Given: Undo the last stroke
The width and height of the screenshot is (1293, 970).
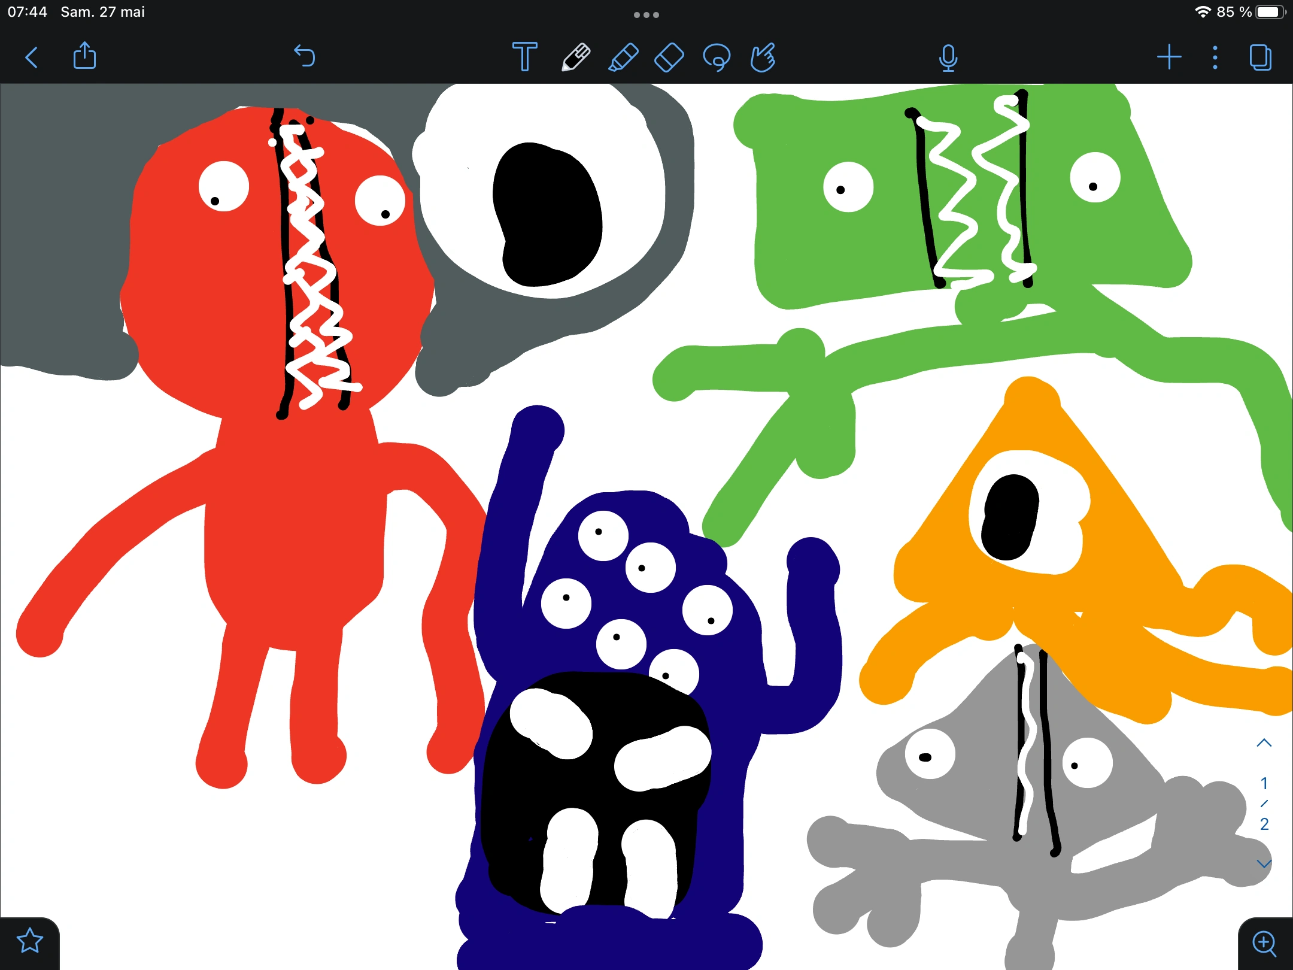Looking at the screenshot, I should (305, 56).
